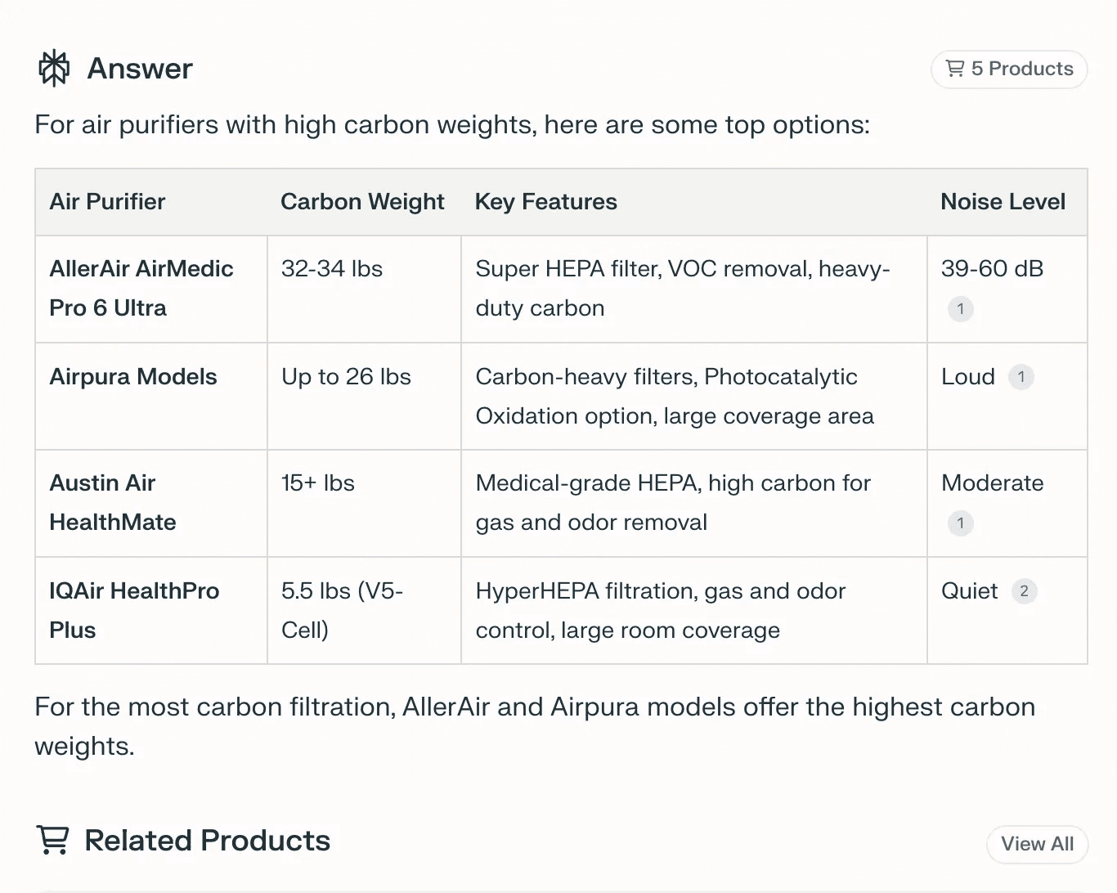The image size is (1117, 893).
Task: Open the 5 Products button
Action: click(x=1009, y=70)
